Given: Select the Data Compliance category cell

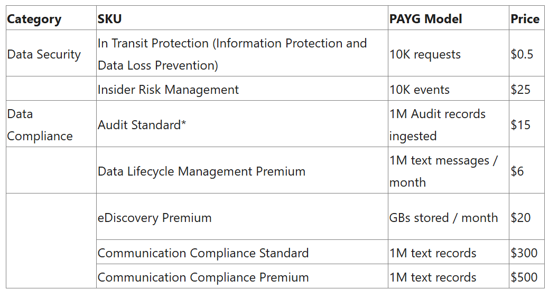Looking at the screenshot, I should pyautogui.click(x=40, y=125).
